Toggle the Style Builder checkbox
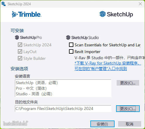The image size is (145, 129). [20, 58]
